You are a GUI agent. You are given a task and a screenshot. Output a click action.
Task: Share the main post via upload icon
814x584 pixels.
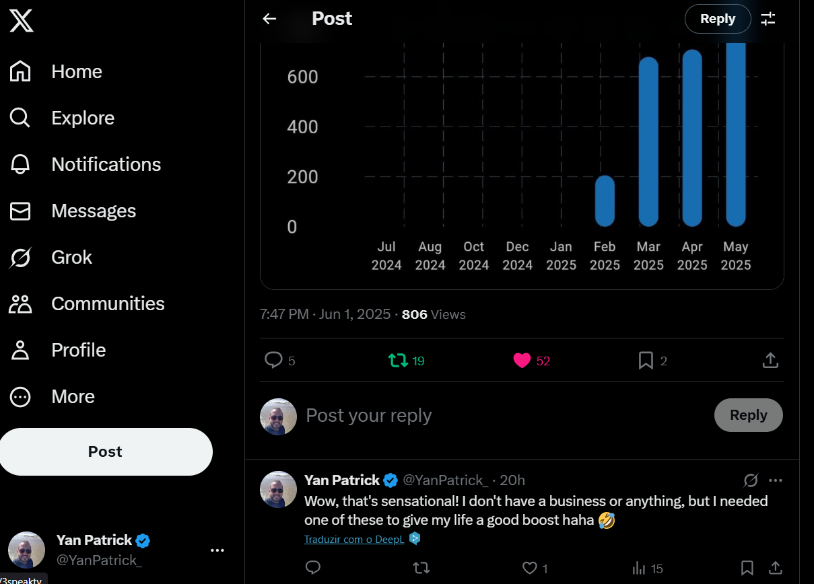coord(770,361)
